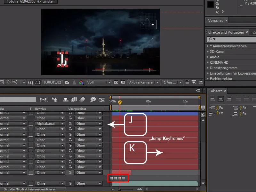The width and height of the screenshot is (256, 192).
Task: Open the fast previews lightning icon
Action: coord(194,83)
